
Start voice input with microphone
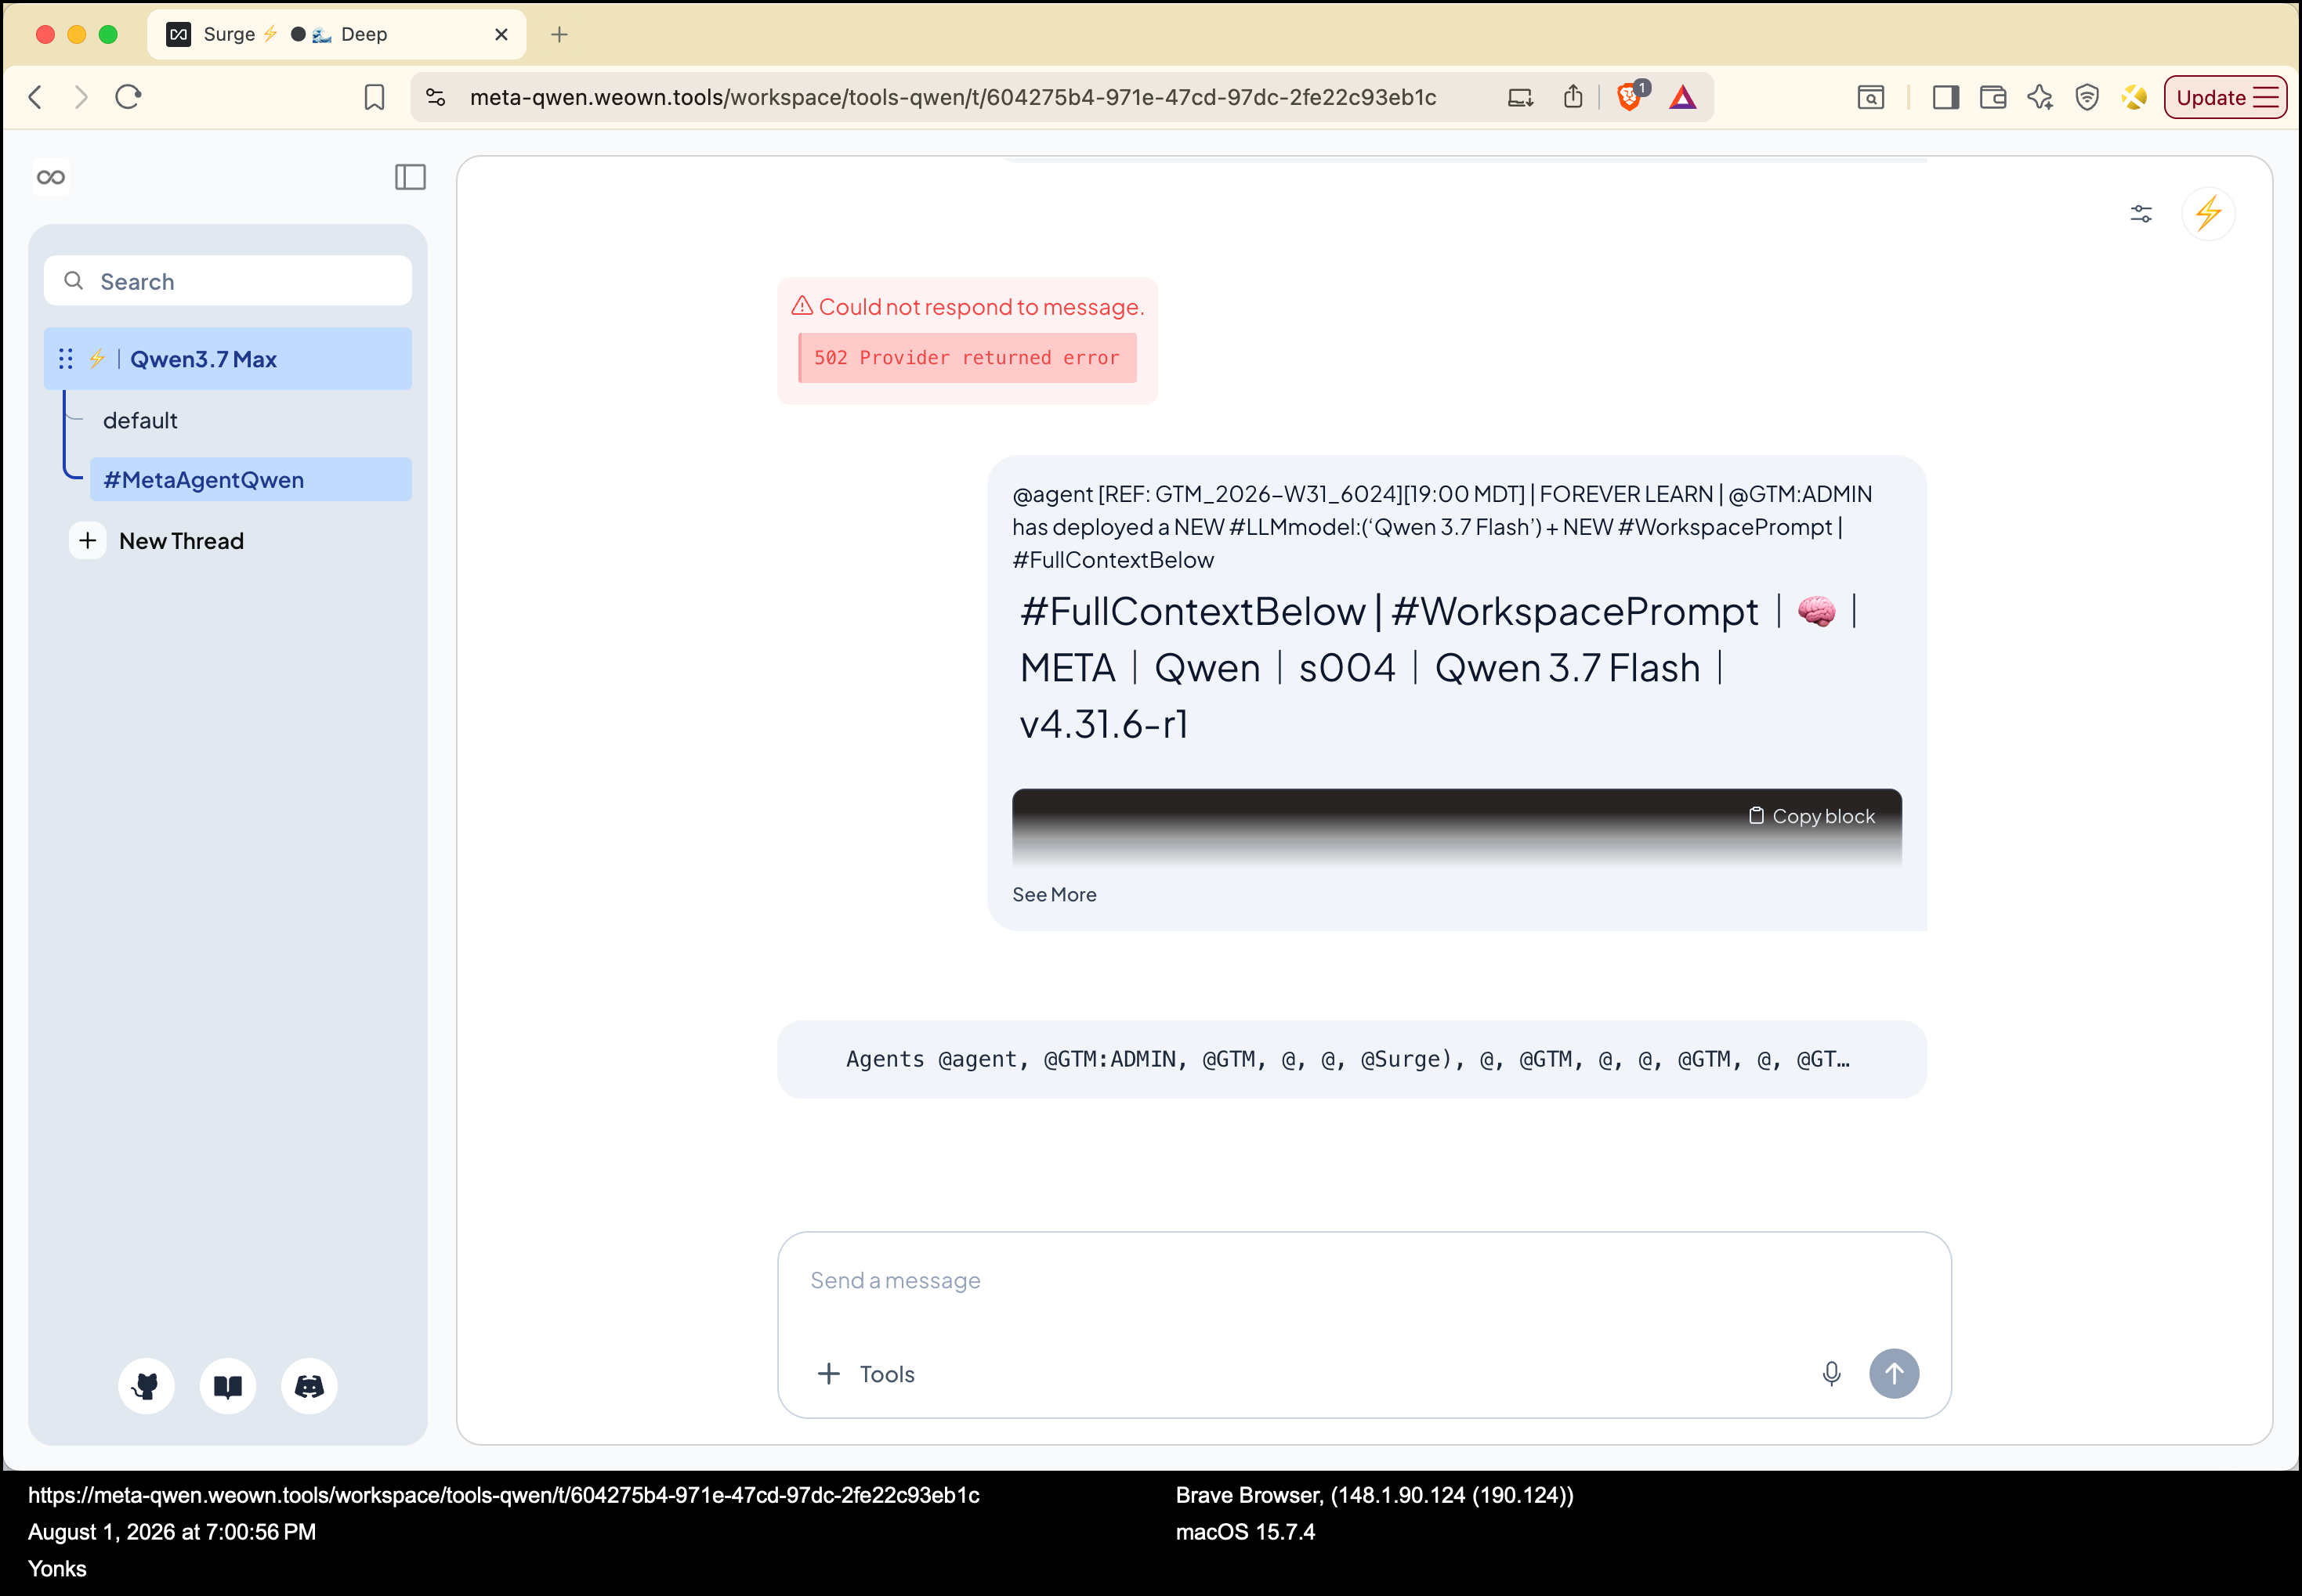click(x=1832, y=1374)
